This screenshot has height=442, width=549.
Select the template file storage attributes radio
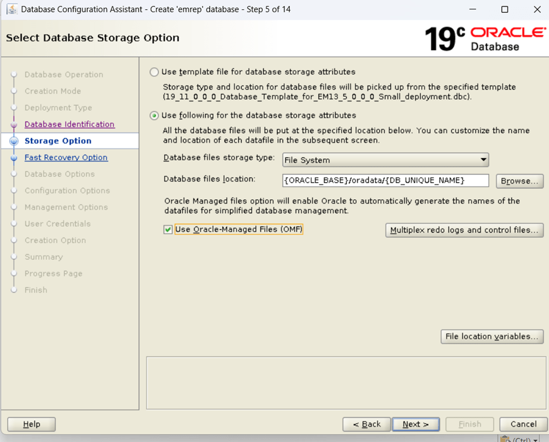154,72
